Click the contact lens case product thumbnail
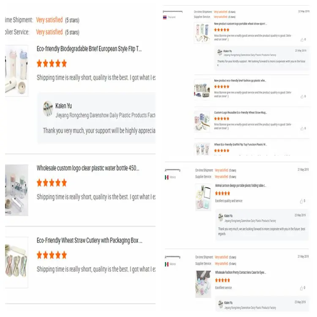 (203, 284)
